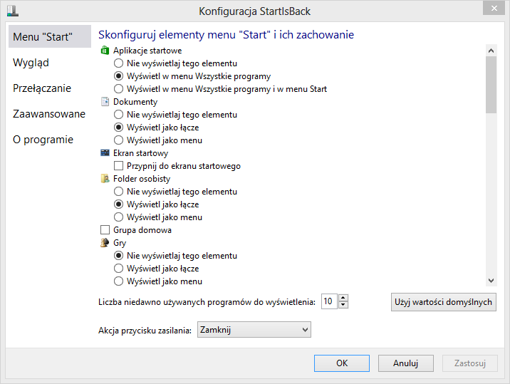The width and height of the screenshot is (510, 384).
Task: Click the 'Aplikacje startowe' group label
Action: (x=147, y=51)
